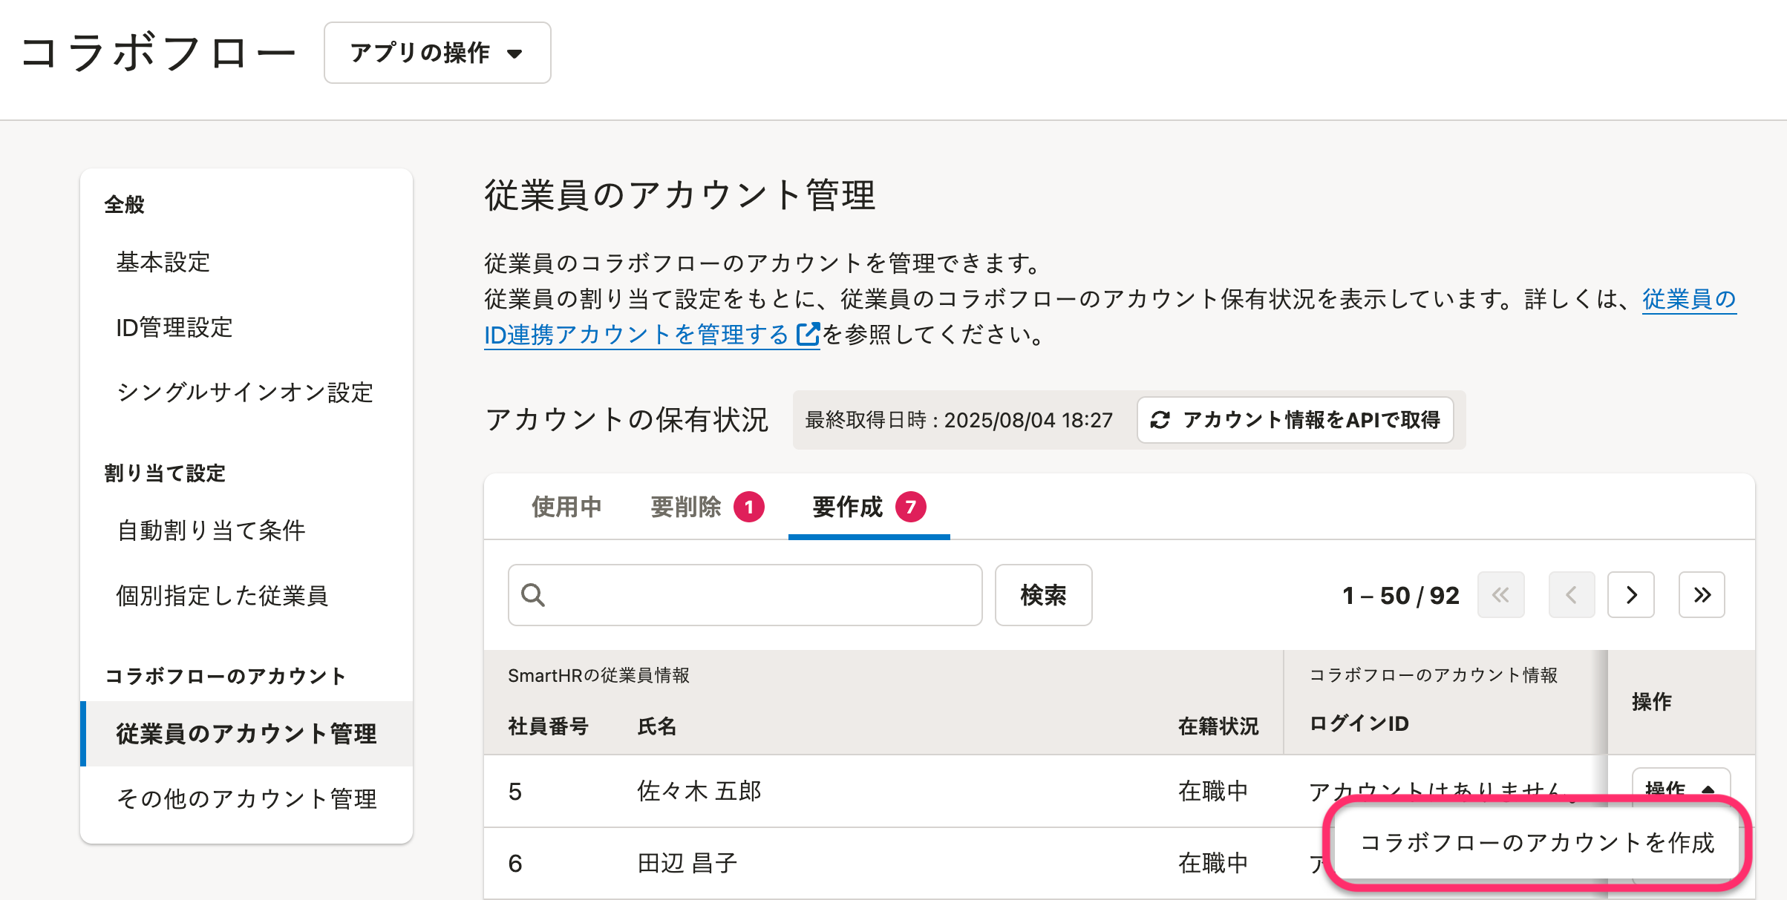Open the アプリの操作 dropdown
This screenshot has width=1787, height=900.
pos(437,53)
